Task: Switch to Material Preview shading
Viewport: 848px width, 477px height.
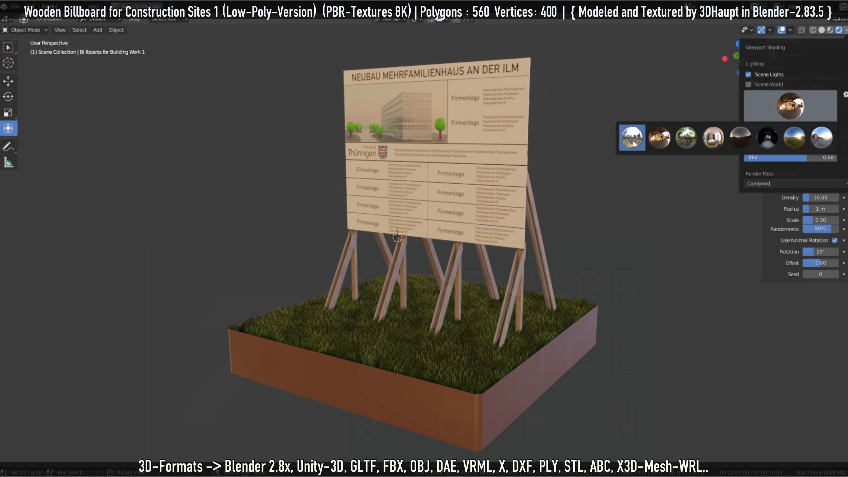Action: [x=830, y=30]
